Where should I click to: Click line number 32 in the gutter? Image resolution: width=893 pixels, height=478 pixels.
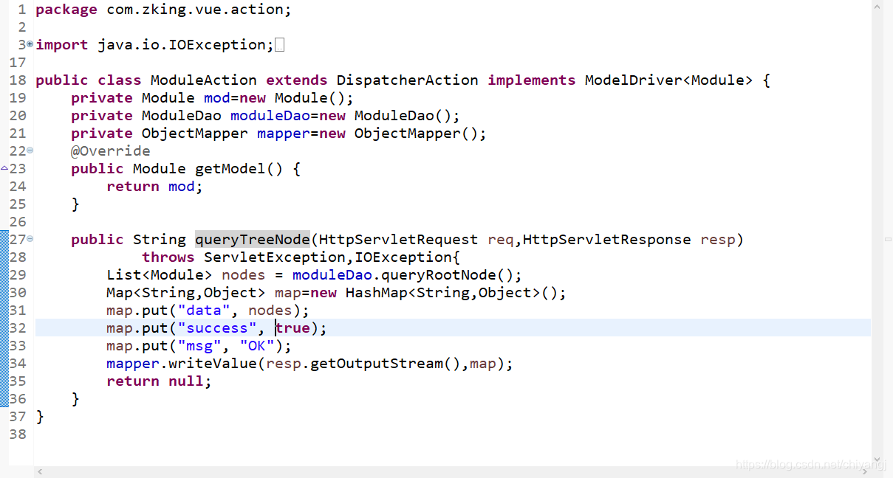18,328
